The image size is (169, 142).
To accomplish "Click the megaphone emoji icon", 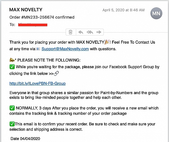I will 12,60.
